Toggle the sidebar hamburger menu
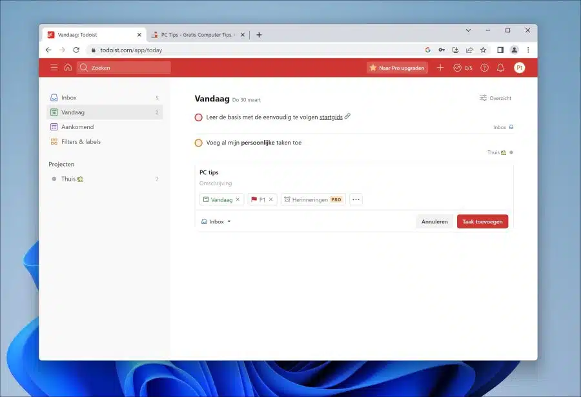Screen dimensions: 581x397 pyautogui.click(x=54, y=68)
